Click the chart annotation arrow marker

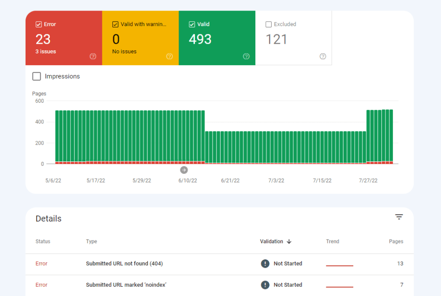184,170
